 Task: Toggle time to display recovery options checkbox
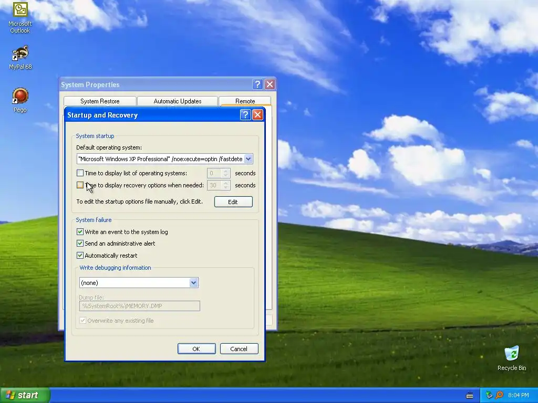(80, 185)
